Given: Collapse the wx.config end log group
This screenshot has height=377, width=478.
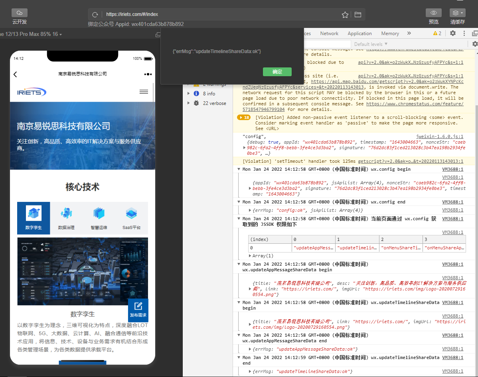Looking at the screenshot, I should (239, 202).
